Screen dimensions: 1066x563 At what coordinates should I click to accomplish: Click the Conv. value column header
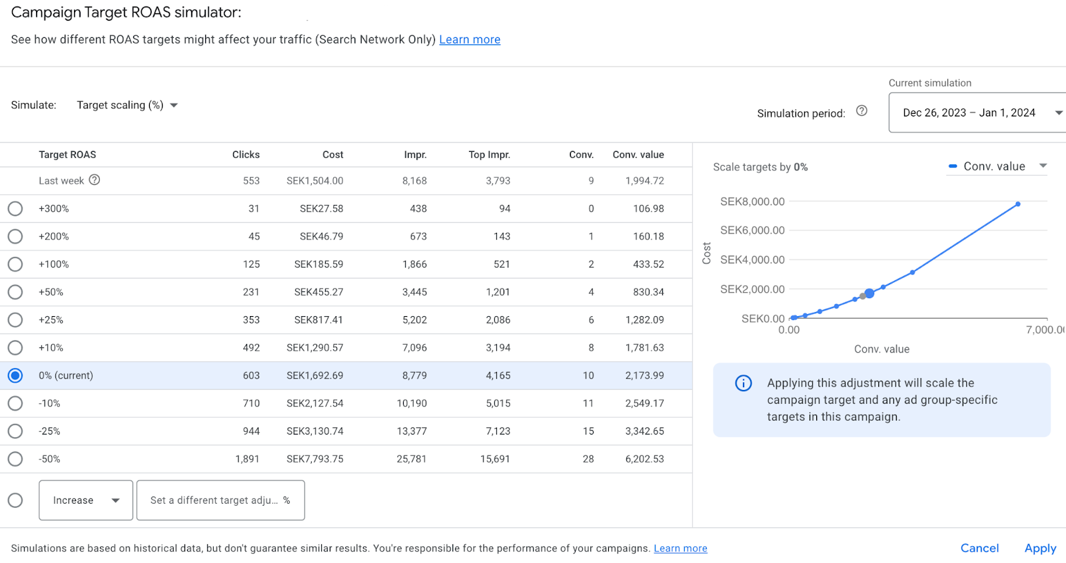638,154
